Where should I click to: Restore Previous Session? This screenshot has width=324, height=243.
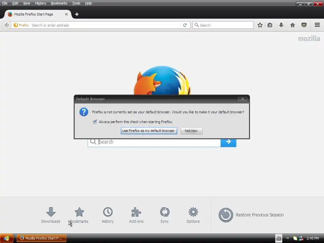click(x=251, y=215)
